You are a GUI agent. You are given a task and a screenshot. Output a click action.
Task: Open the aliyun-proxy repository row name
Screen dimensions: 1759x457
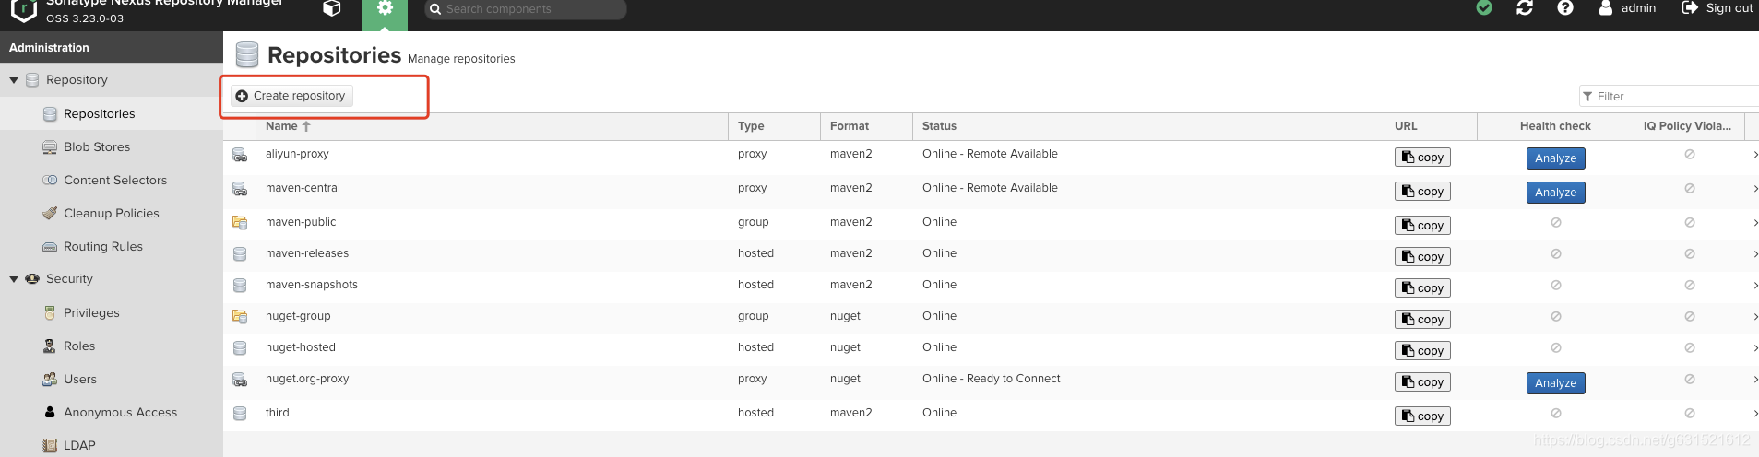[x=297, y=154]
